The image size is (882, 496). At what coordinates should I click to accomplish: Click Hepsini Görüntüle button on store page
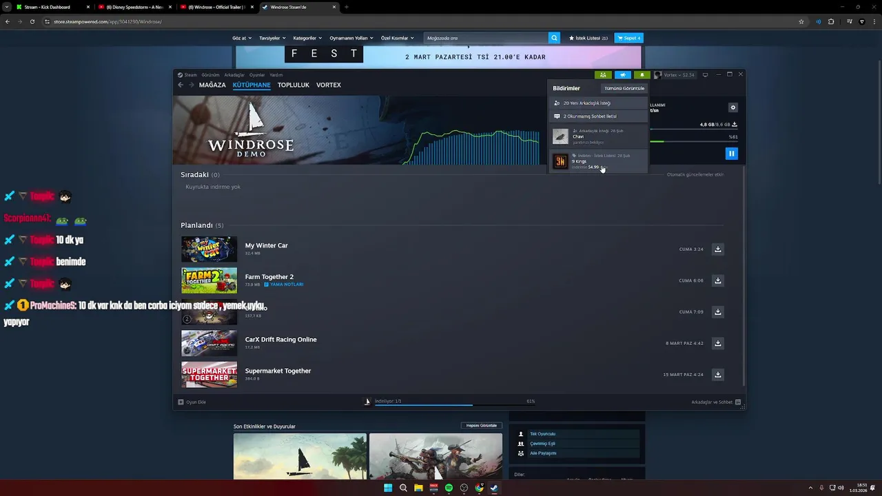point(482,426)
